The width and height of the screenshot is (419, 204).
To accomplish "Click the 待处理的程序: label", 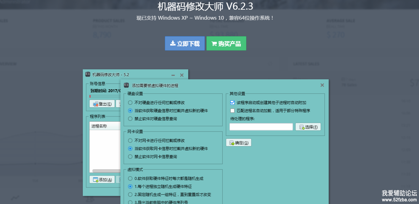I will pos(243,119).
